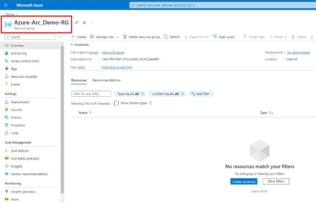316x203 pixels.
Task: Click the Type equals all filter pill
Action: pos(128,94)
